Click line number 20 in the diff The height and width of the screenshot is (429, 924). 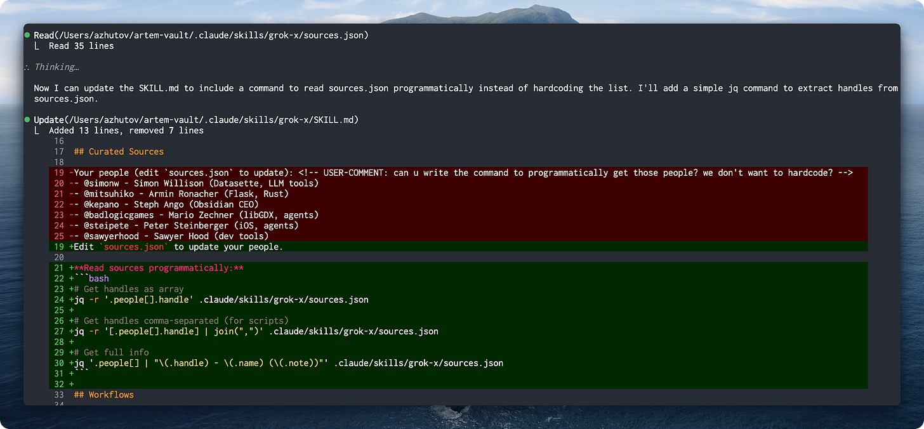pyautogui.click(x=60, y=257)
